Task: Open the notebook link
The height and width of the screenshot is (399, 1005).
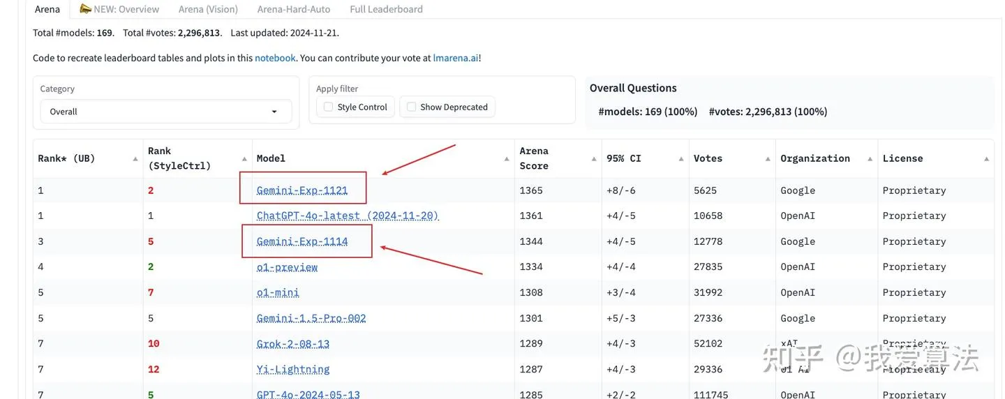Action: (275, 58)
